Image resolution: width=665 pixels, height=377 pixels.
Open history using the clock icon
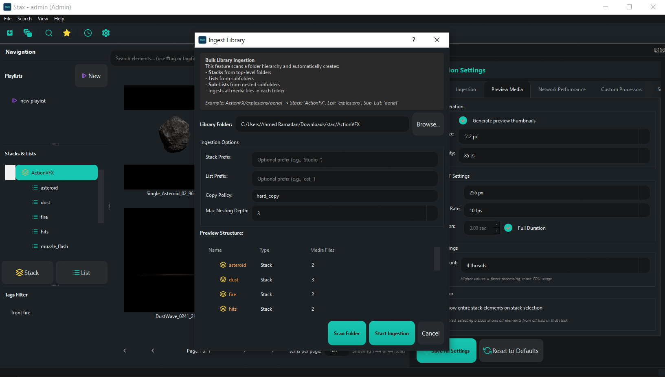pos(88,33)
